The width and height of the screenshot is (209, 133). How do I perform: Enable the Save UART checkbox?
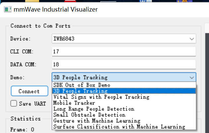pos(14,103)
